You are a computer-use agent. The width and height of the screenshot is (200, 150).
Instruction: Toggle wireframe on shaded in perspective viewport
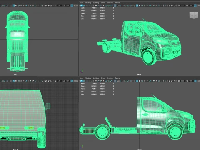point(142,5)
